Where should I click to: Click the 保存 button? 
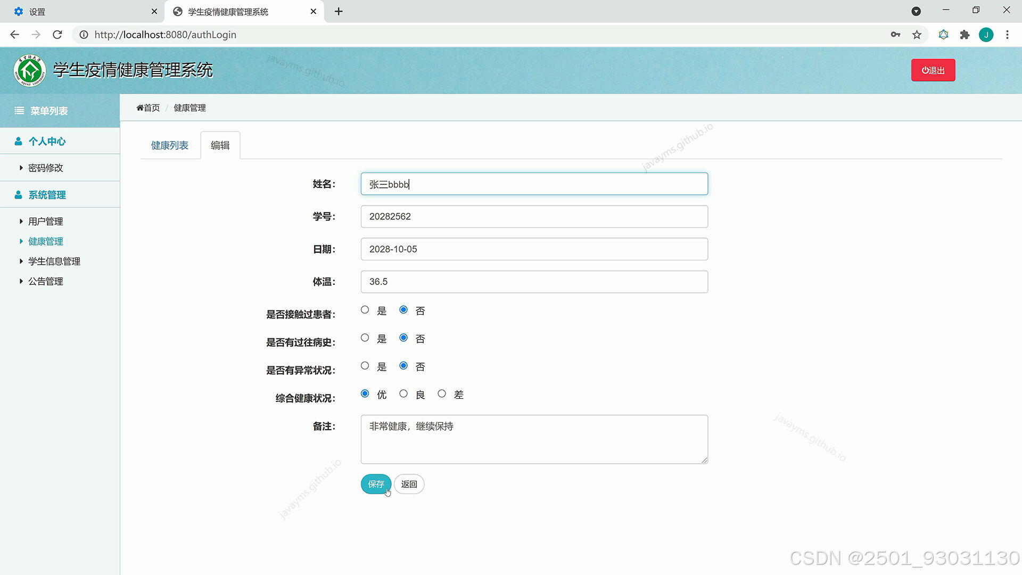tap(376, 484)
